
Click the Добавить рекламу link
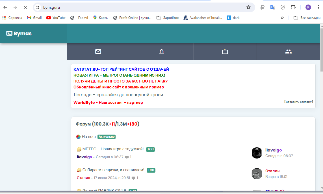[x=298, y=102]
